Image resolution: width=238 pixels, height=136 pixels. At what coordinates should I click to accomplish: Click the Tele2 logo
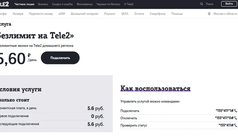[x=4, y=4]
